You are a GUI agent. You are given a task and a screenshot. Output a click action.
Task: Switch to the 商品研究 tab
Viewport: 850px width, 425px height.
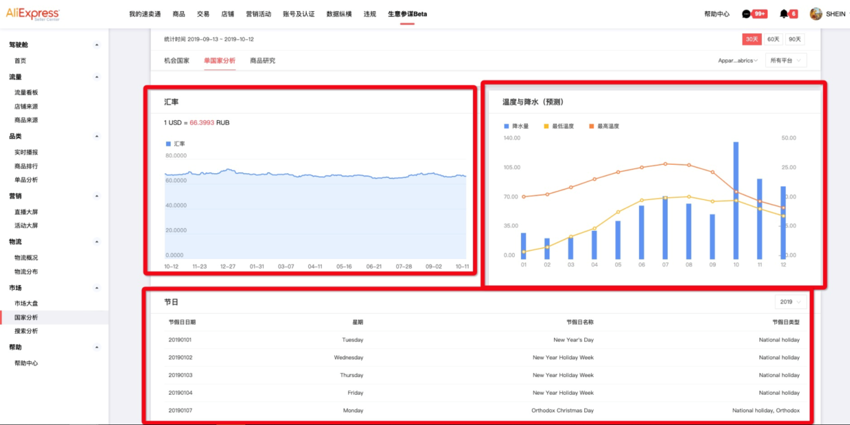tap(262, 61)
